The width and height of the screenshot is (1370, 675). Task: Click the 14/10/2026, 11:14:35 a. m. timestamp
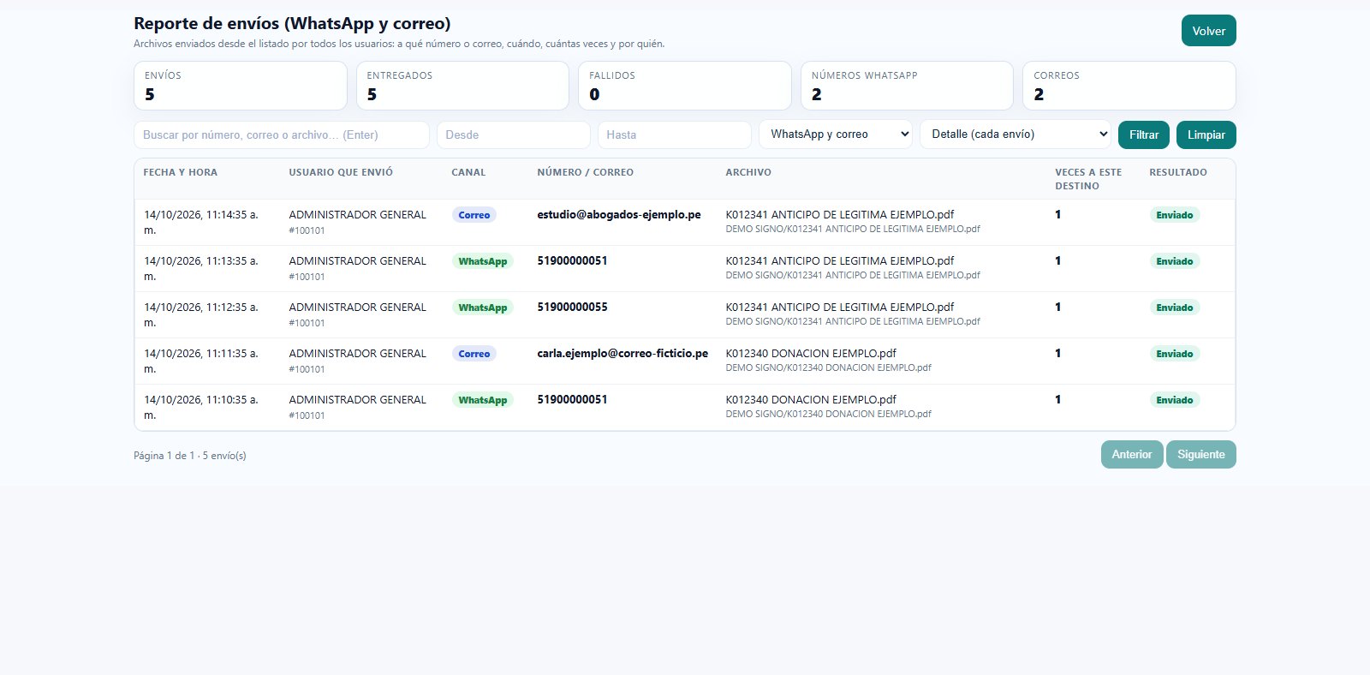(x=201, y=222)
